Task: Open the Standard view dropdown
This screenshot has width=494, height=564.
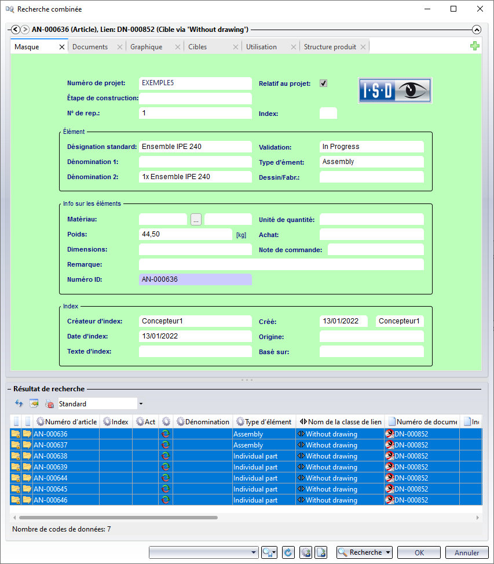Action: coord(141,403)
